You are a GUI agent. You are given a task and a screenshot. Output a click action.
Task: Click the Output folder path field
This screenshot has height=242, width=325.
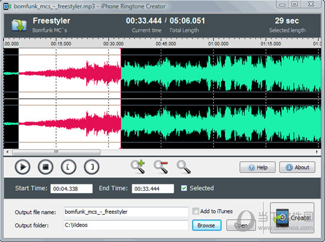[126, 225]
